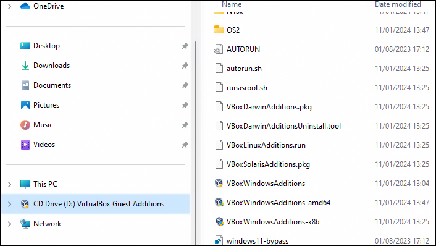The height and width of the screenshot is (246, 436).
Task: Click the OS2 folder icon
Action: click(219, 30)
